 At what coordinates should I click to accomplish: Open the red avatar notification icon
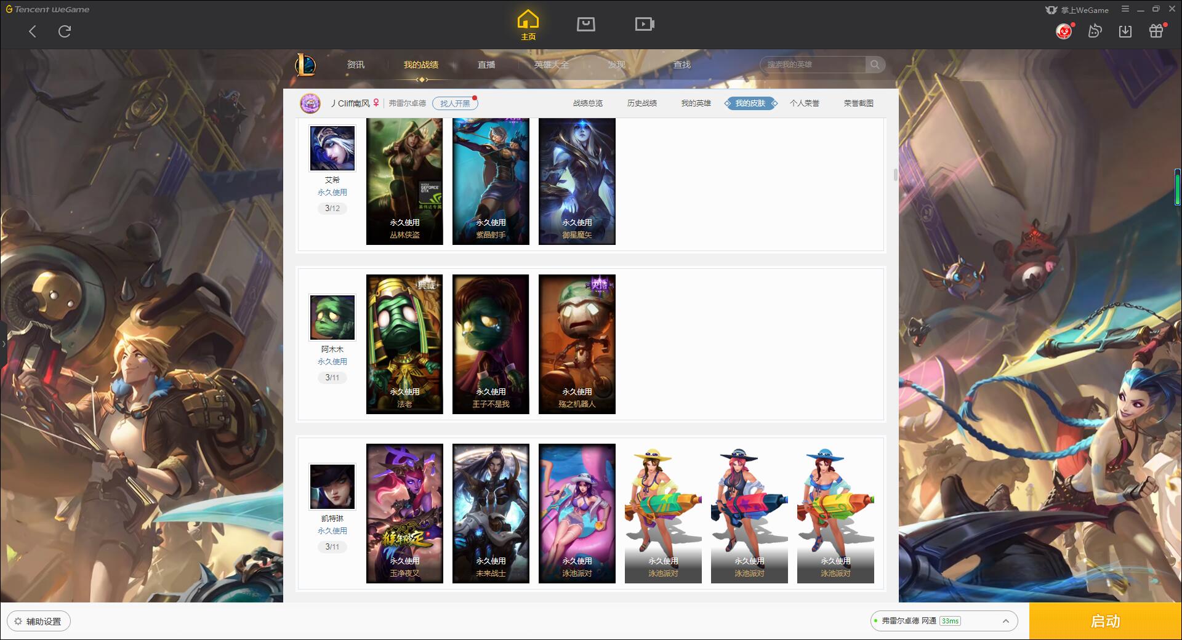(1064, 31)
